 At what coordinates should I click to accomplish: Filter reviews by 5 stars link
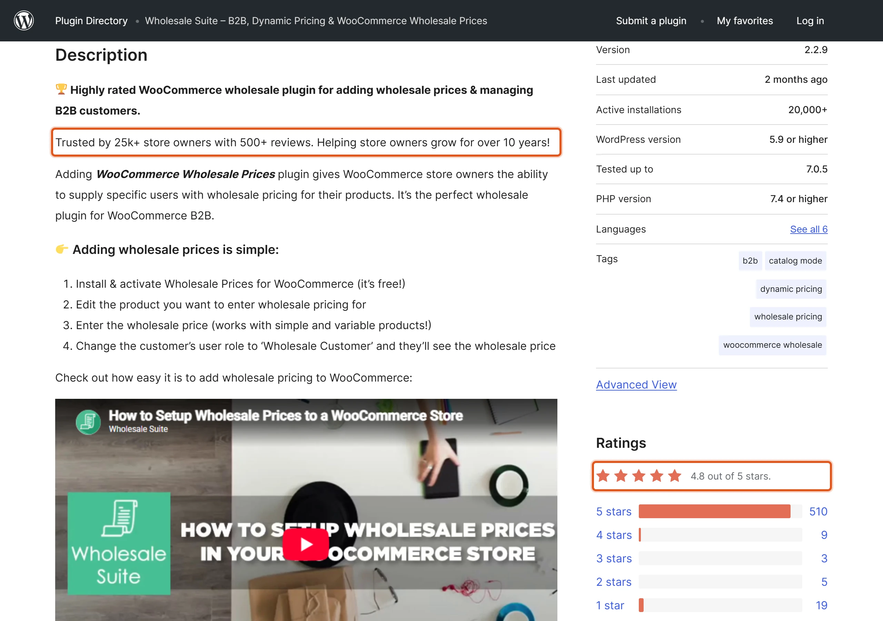[614, 511]
